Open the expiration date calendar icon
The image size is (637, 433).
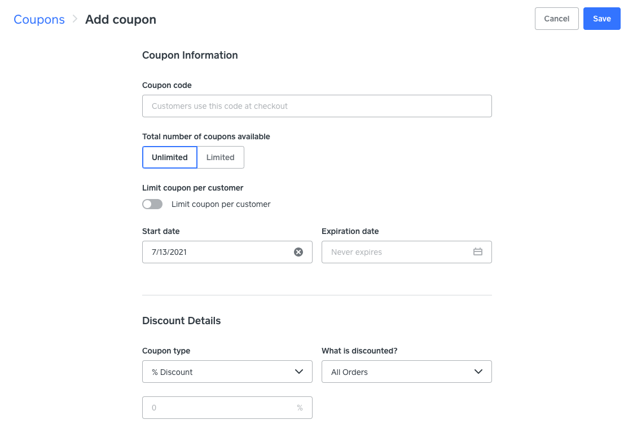point(477,252)
